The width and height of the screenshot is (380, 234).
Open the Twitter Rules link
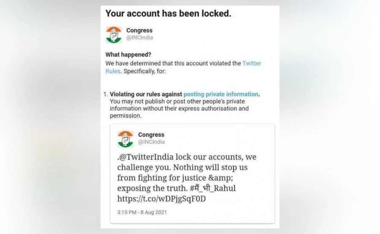(252, 63)
